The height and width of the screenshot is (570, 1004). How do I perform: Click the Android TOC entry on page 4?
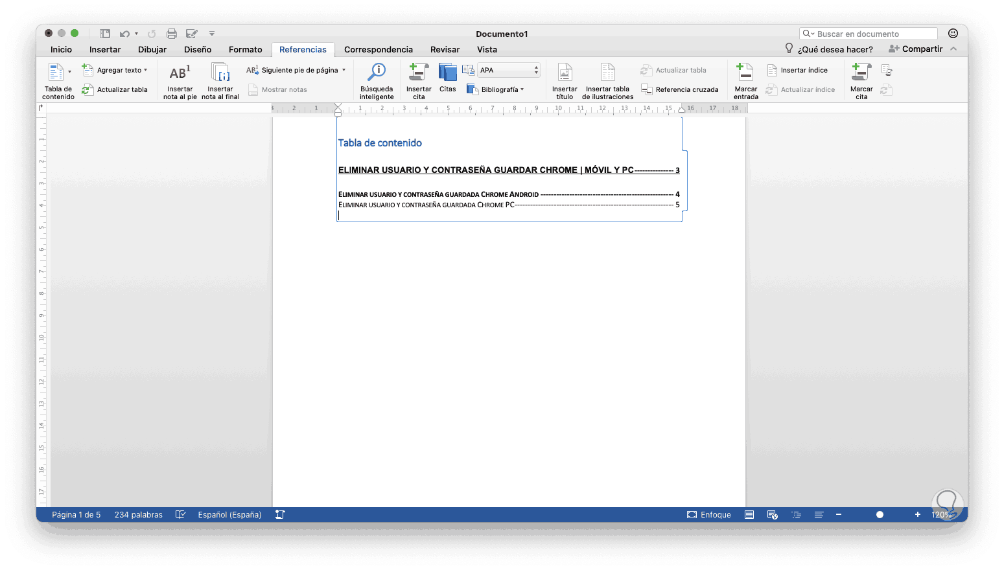coord(509,194)
